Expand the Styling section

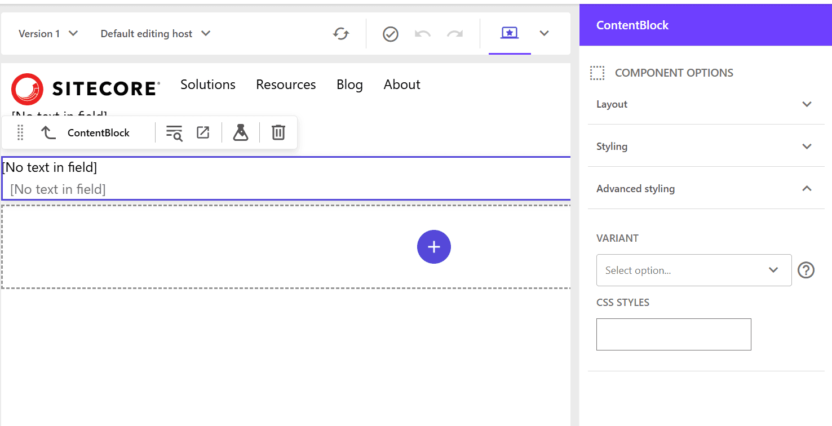(705, 147)
